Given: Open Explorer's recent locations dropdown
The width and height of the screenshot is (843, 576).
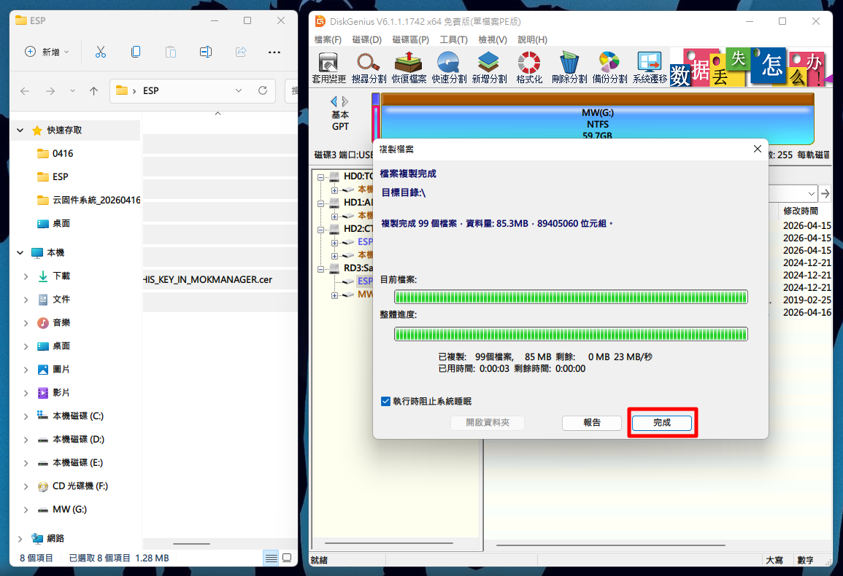Looking at the screenshot, I should click(72, 91).
